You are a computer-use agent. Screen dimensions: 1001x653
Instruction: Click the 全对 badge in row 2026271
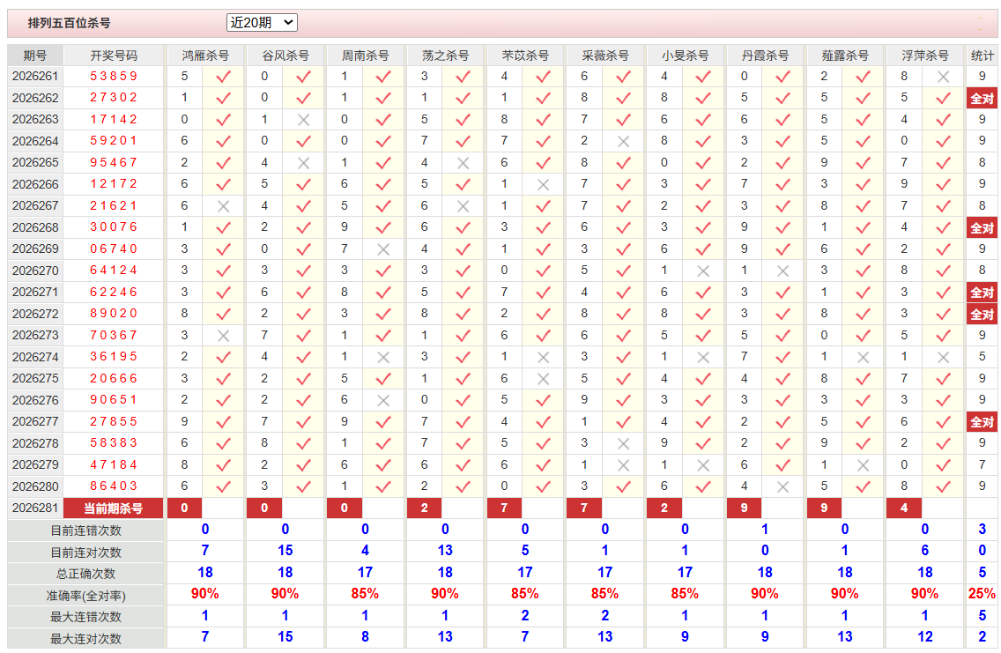click(x=982, y=293)
